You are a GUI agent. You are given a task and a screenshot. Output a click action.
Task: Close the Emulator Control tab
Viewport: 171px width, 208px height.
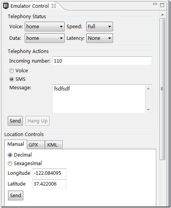[x=54, y=6]
